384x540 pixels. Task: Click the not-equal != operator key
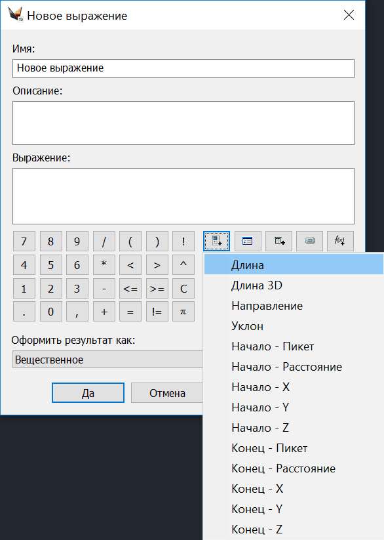coord(157,312)
